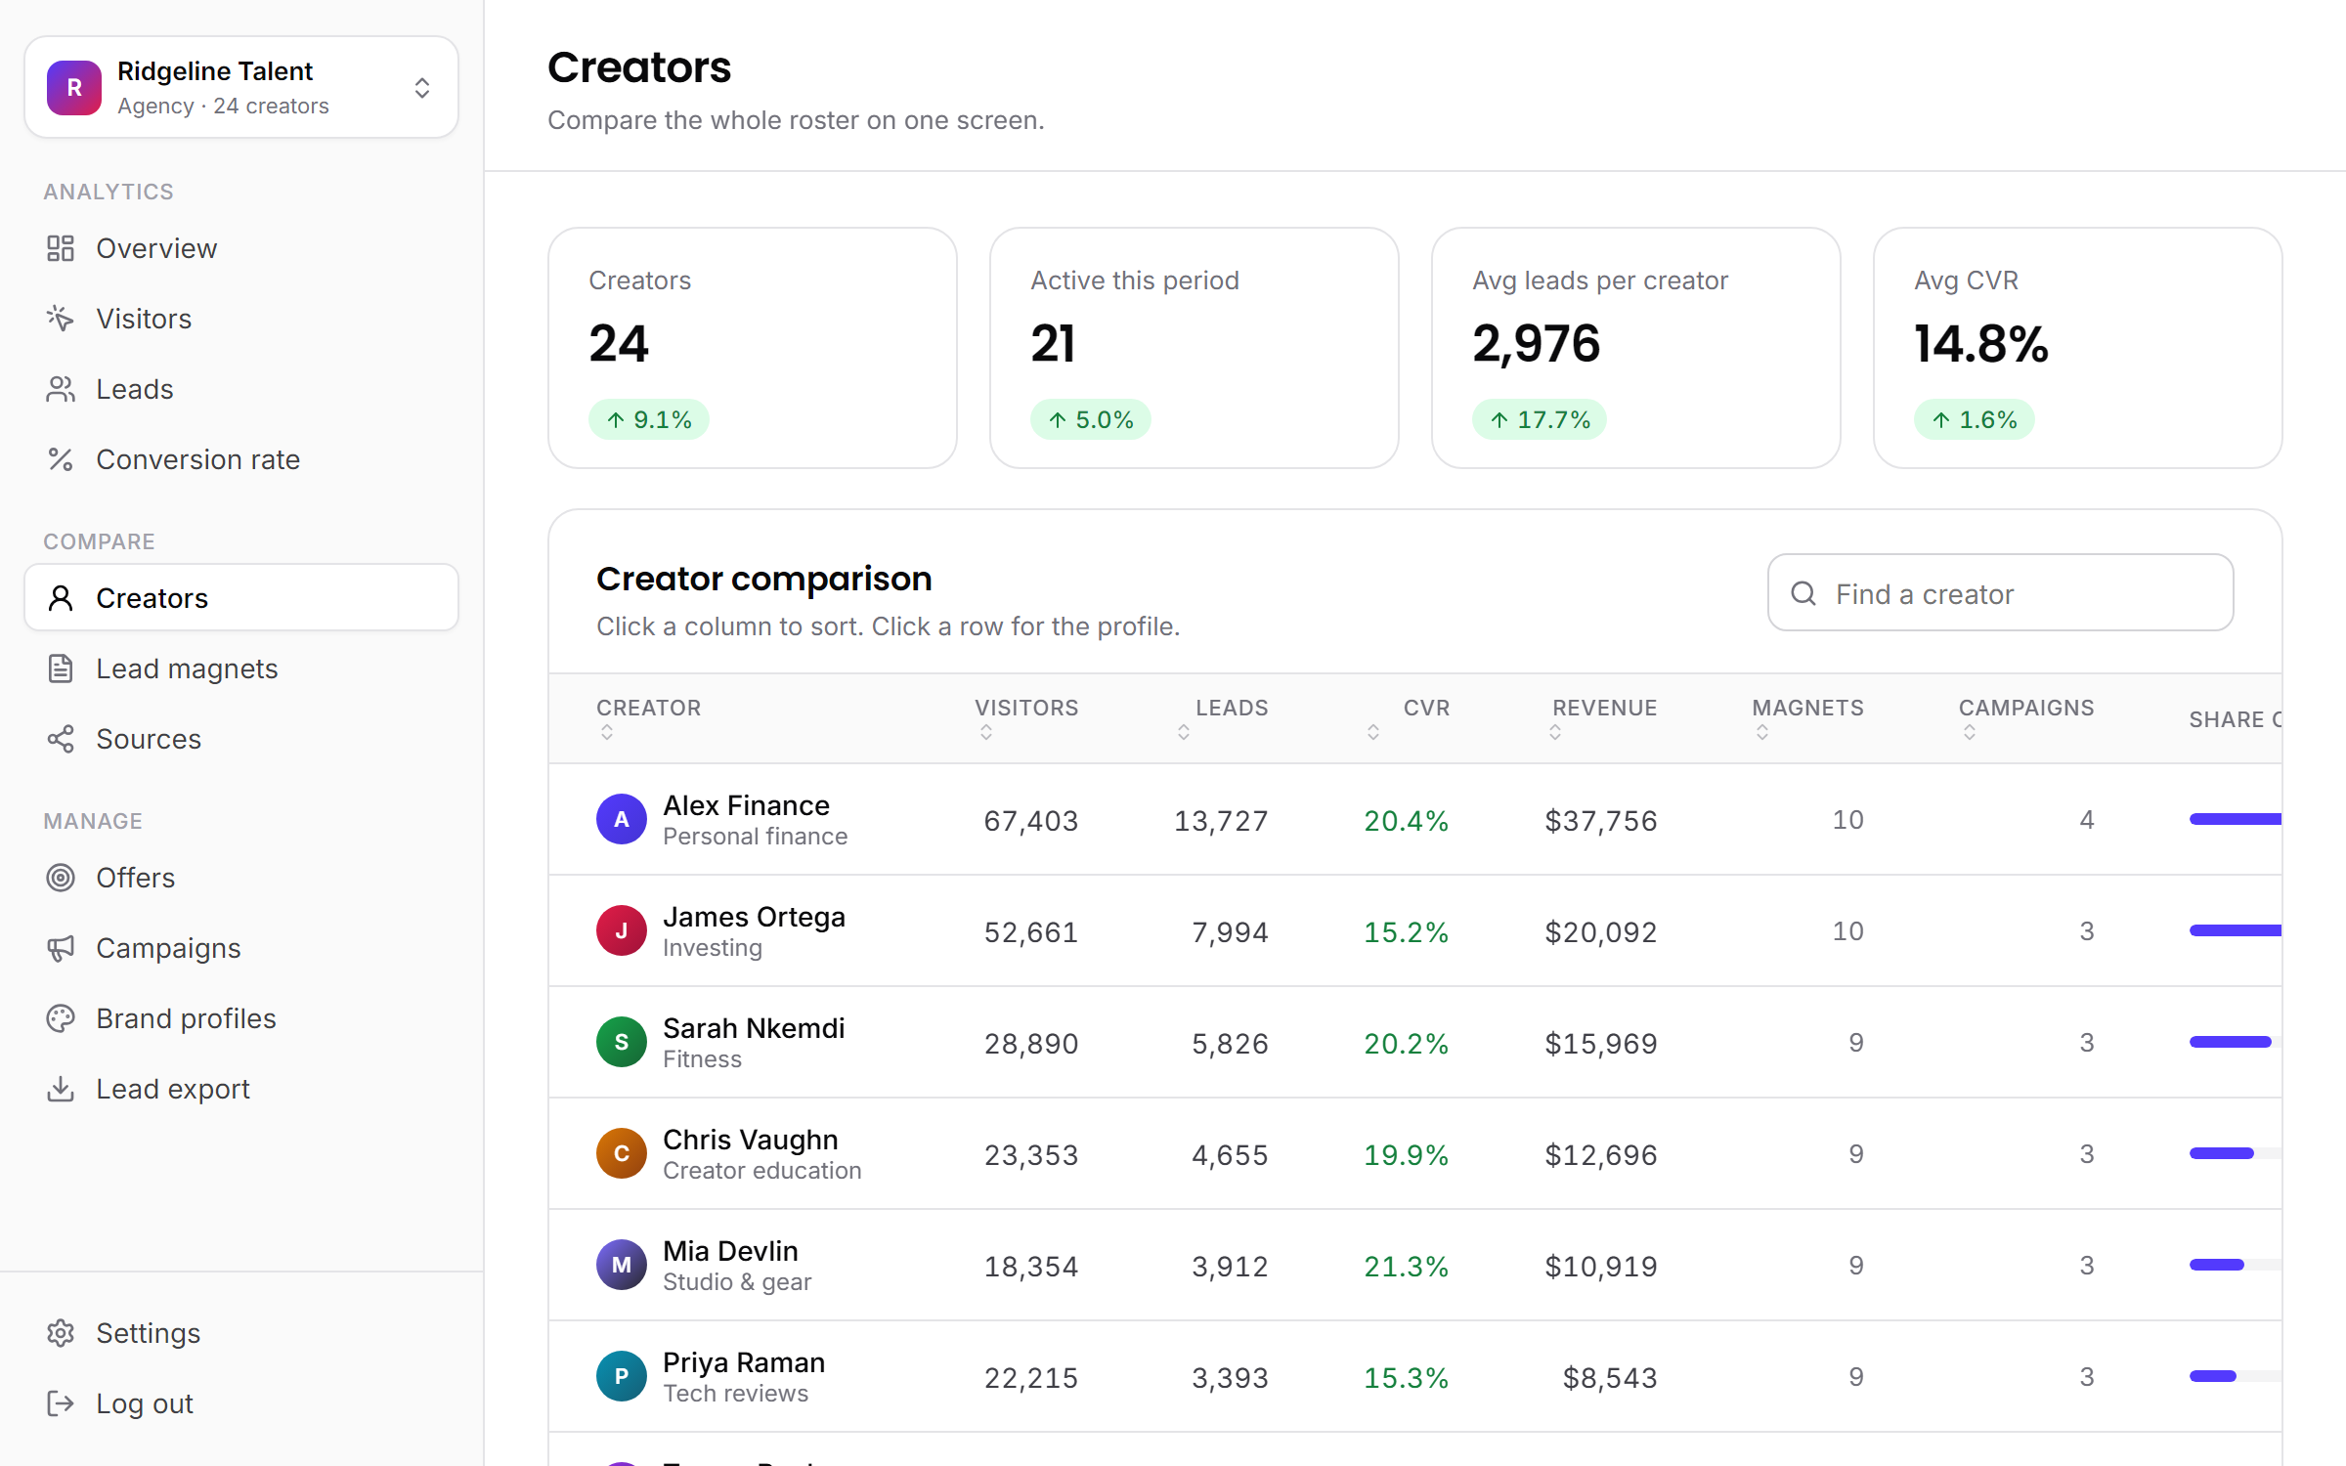Open Sarah Nkemdi's profile name

pyautogui.click(x=754, y=1028)
